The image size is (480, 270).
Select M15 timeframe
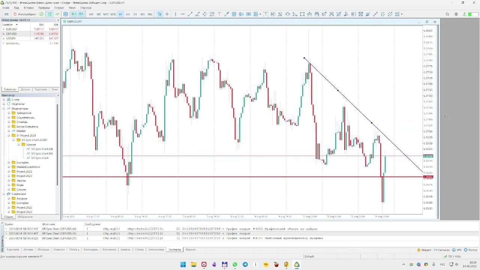pos(106,14)
